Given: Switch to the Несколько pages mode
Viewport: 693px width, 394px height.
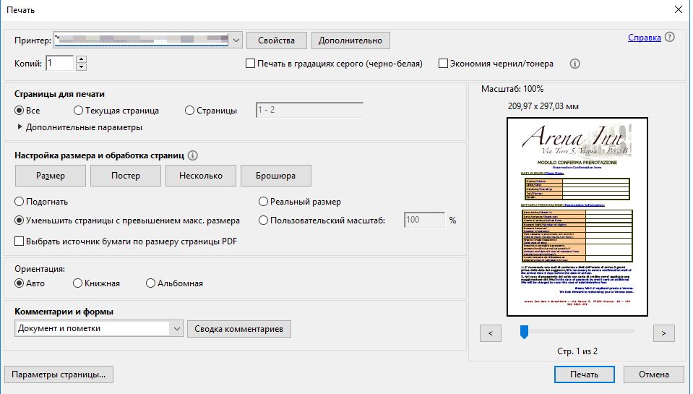Looking at the screenshot, I should (x=201, y=176).
